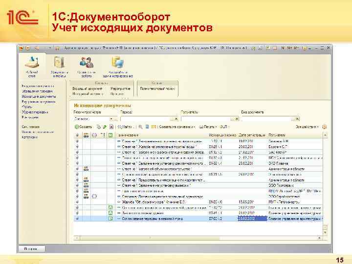This screenshot has height=264, width=352.
Task: Clear the Вид документа filter with X button
Action: (297, 119)
